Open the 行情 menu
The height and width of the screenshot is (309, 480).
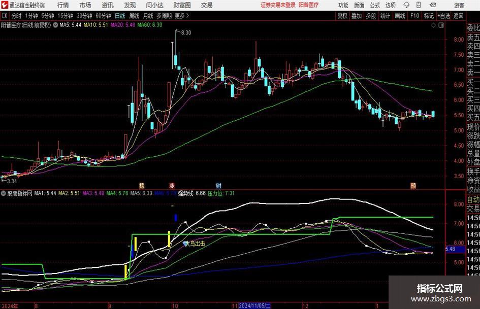point(63,5)
